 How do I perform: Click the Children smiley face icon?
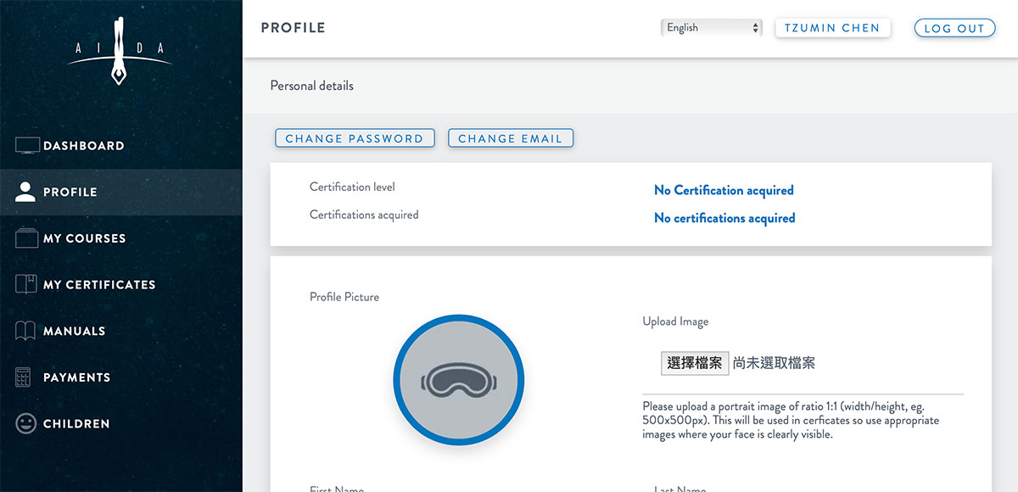(x=26, y=423)
